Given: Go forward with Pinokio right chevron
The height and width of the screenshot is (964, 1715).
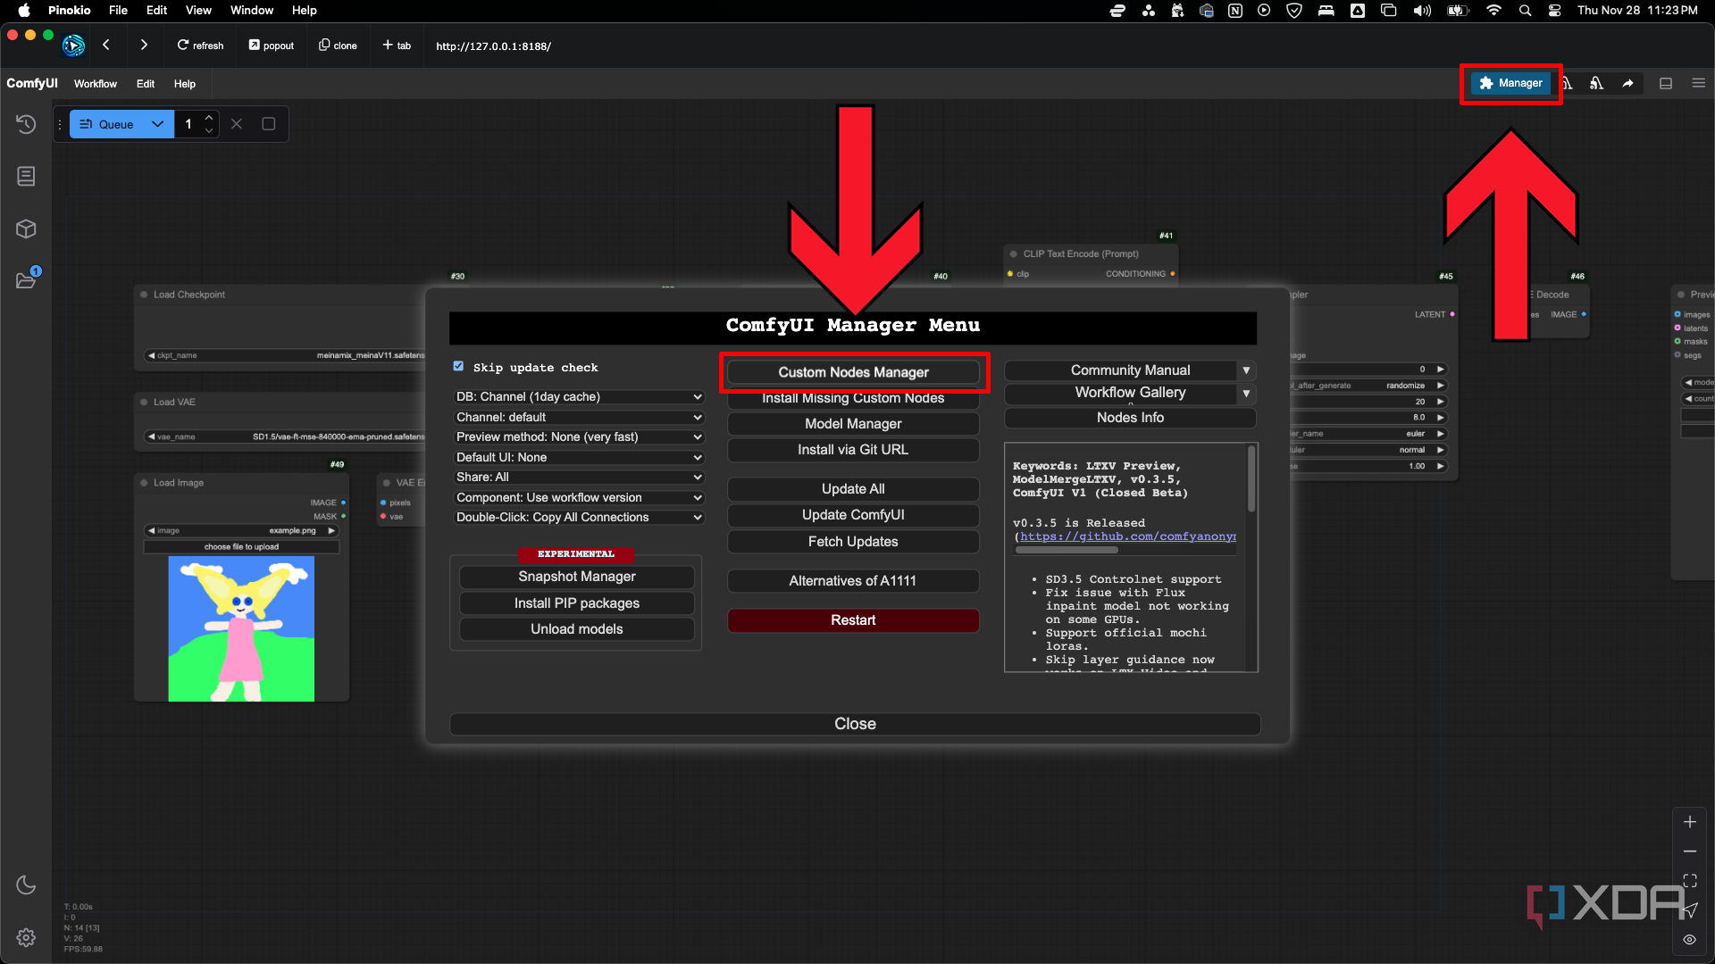Looking at the screenshot, I should coord(144,45).
